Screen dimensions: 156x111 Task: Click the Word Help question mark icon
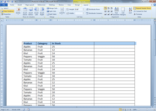point(154,5)
